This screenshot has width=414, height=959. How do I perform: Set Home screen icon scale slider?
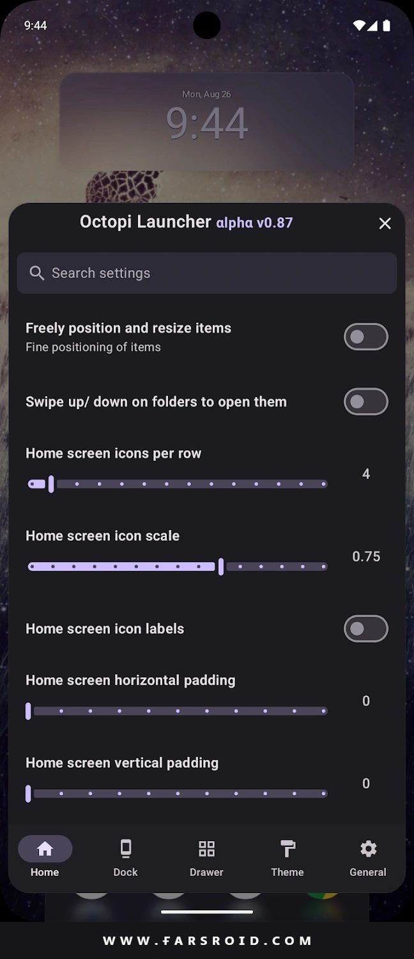pyautogui.click(x=178, y=567)
